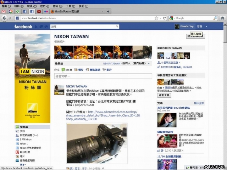
Task: Open the Firefox home page button
Action: (x=222, y=18)
